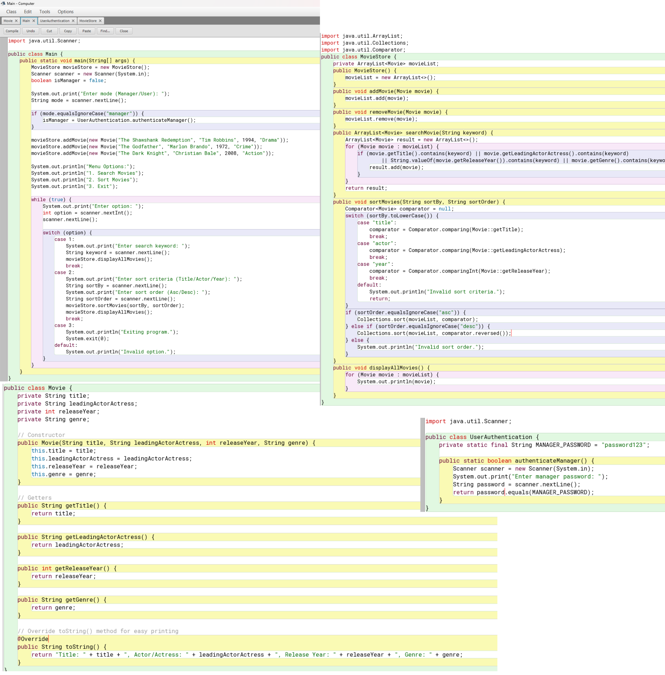This screenshot has width=665, height=675.
Task: Open the Edit menu
Action: 28,11
